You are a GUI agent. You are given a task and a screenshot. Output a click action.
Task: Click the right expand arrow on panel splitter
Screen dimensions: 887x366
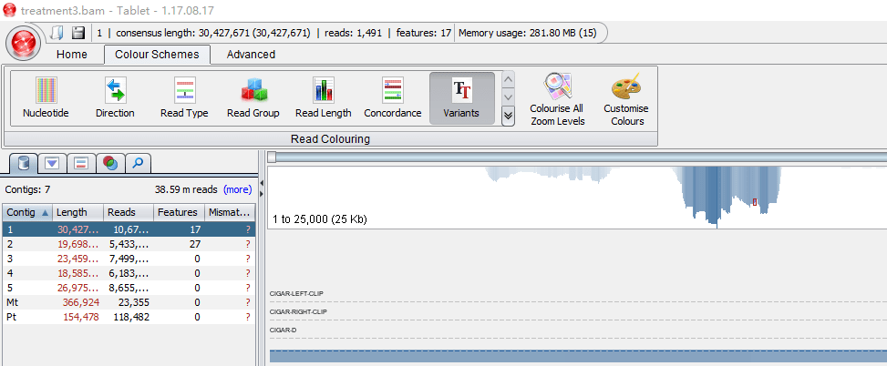point(262,194)
